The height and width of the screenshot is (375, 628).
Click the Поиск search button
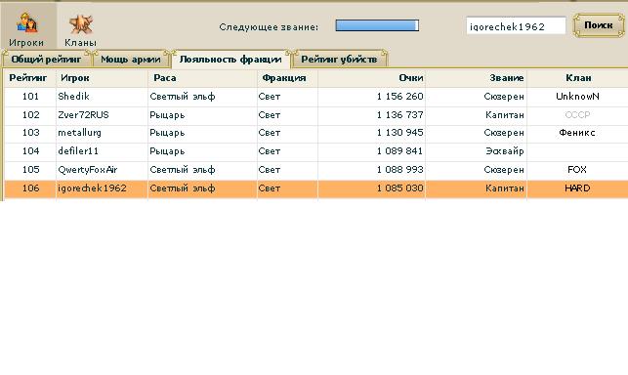pos(599,25)
